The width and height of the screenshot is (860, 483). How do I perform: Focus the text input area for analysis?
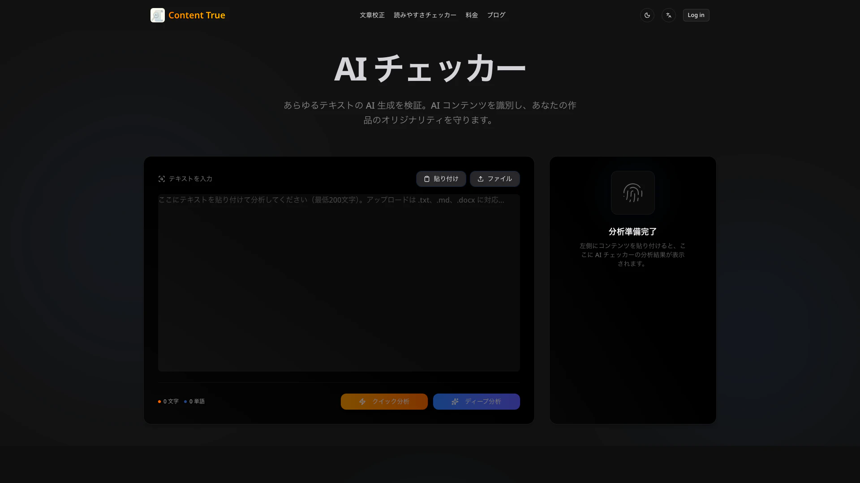(x=339, y=283)
